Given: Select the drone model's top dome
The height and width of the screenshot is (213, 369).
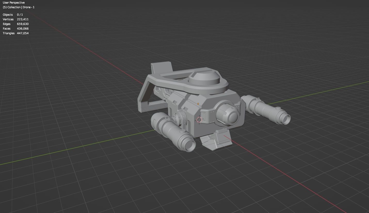Looking at the screenshot, I should pos(204,77).
